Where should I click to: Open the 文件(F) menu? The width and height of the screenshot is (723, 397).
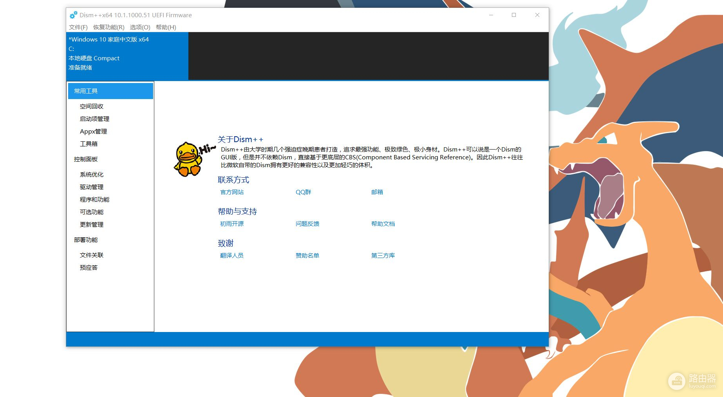[78, 27]
